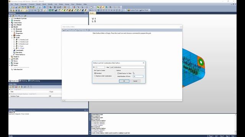
Task: Close the Model Info pane
Action: point(87,13)
